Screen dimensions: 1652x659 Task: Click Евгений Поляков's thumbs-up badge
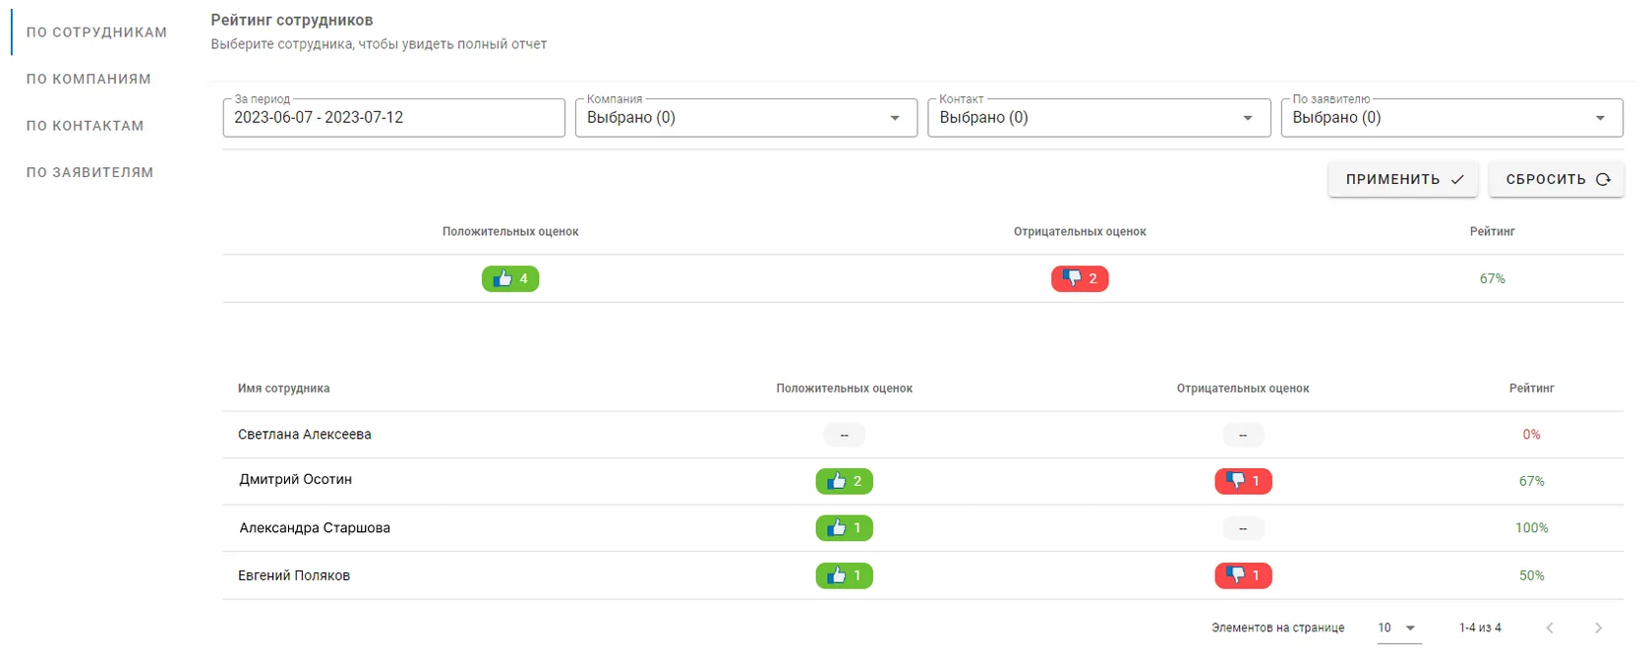point(845,575)
